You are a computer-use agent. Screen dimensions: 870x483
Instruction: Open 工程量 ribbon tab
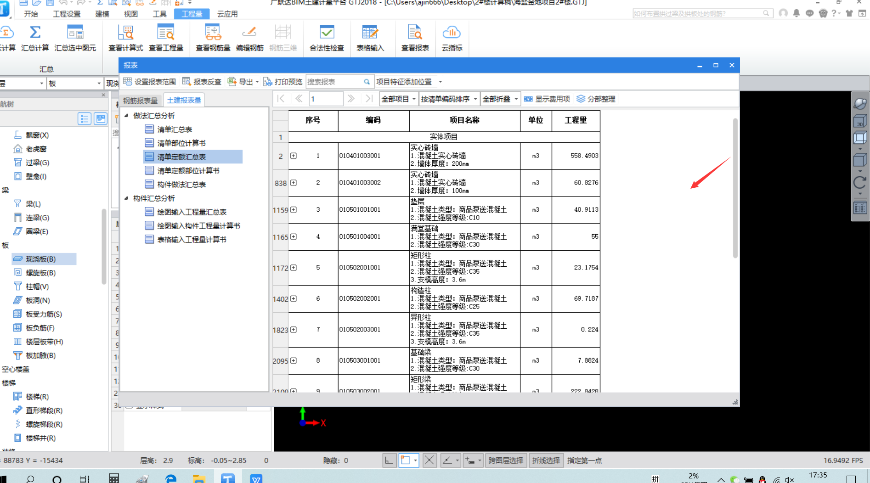click(x=192, y=14)
